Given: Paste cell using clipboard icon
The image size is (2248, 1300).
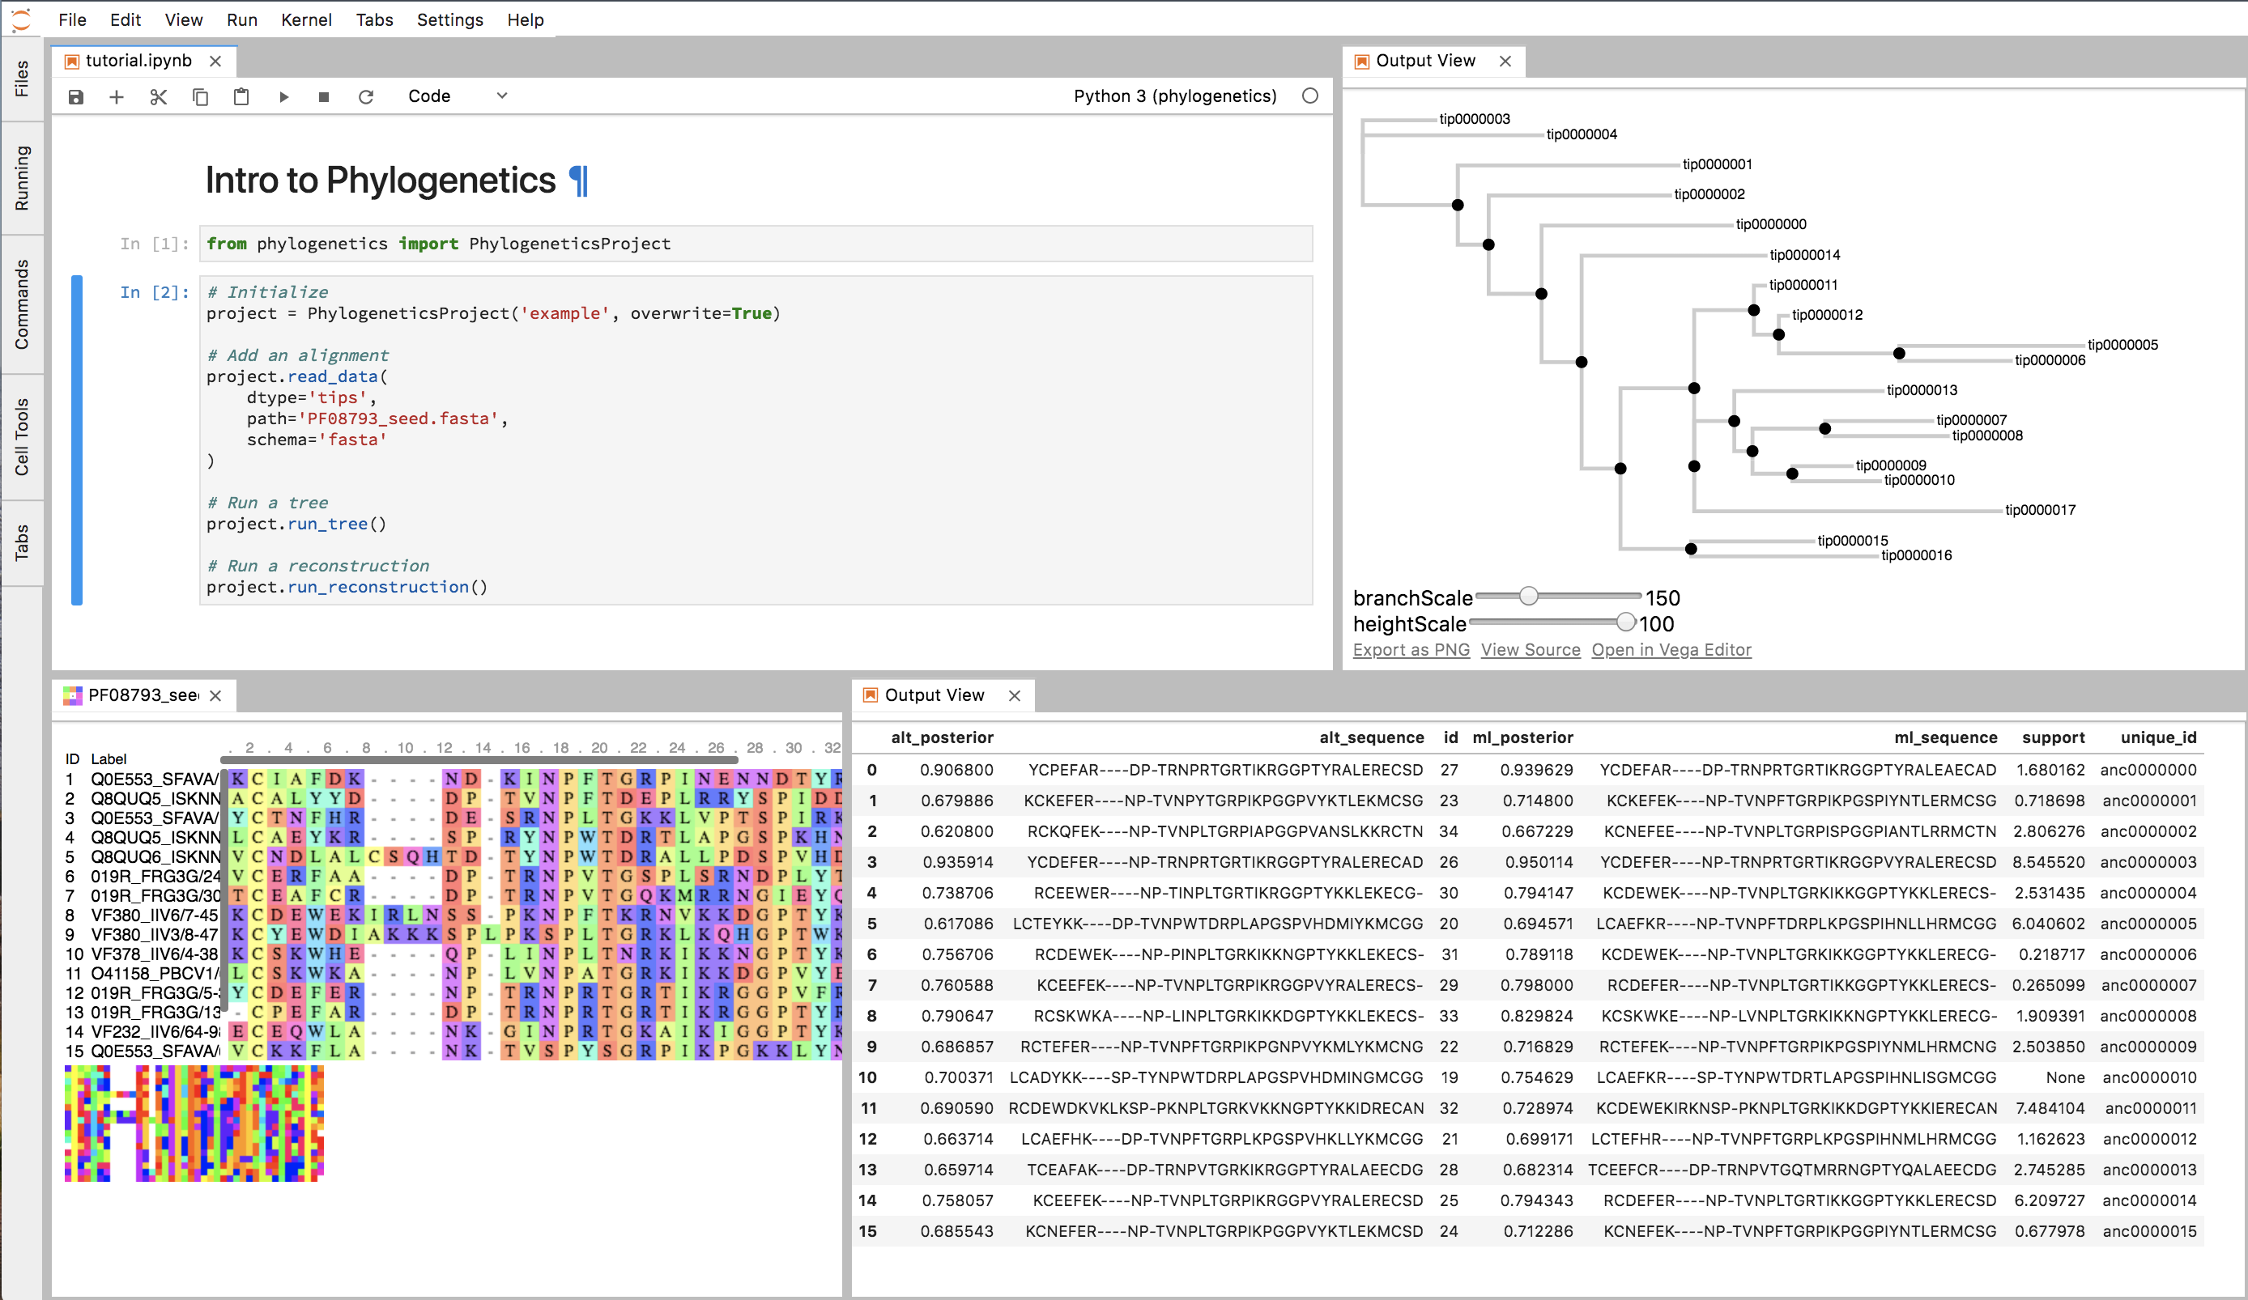Looking at the screenshot, I should pos(241,96).
